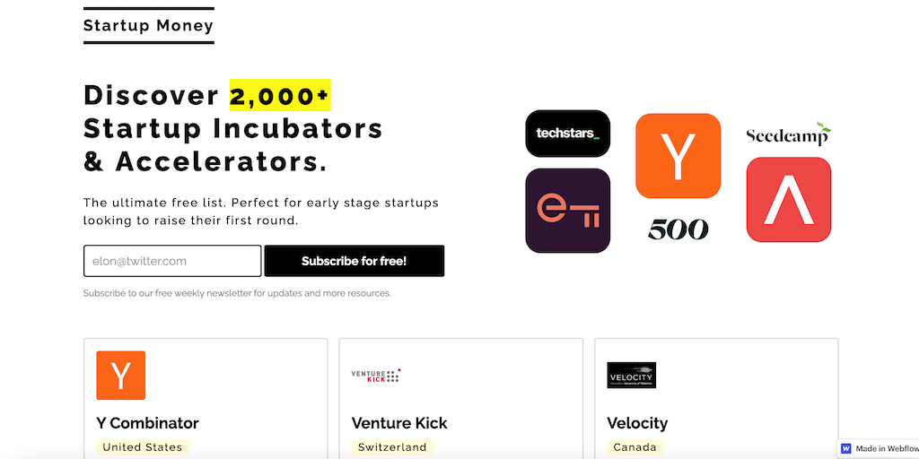Image resolution: width=919 pixels, height=459 pixels.
Task: Select the United States country tag
Action: (x=142, y=446)
